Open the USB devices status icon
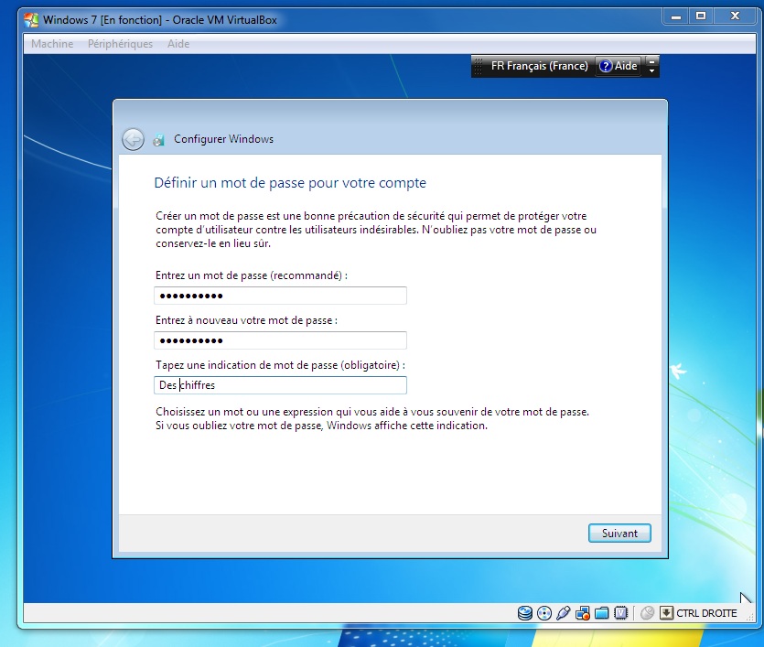The width and height of the screenshot is (764, 647). 564,613
